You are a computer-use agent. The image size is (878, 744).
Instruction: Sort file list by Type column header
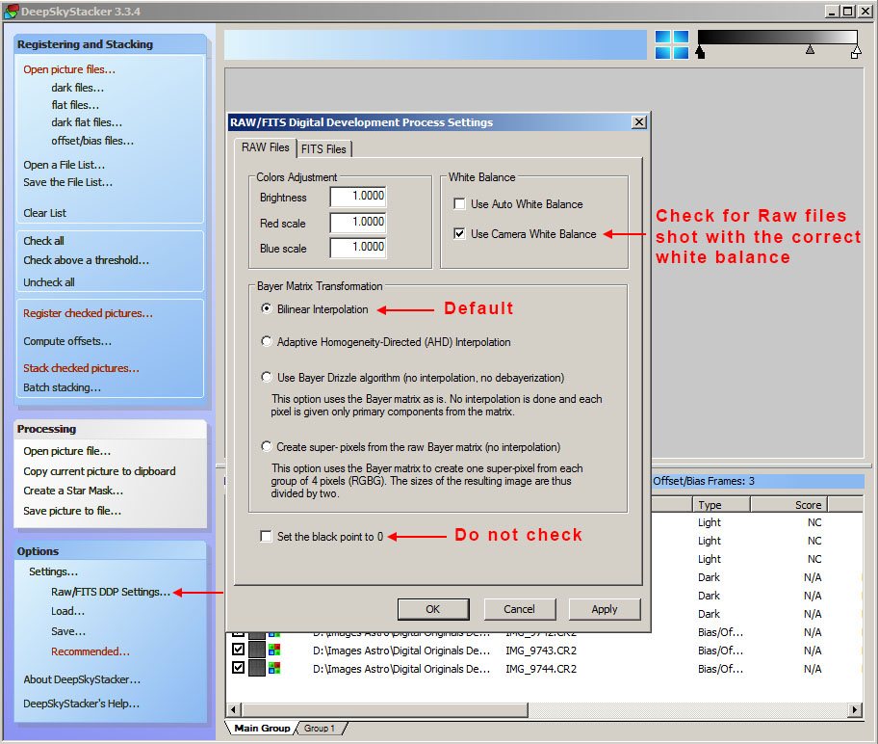coord(721,505)
